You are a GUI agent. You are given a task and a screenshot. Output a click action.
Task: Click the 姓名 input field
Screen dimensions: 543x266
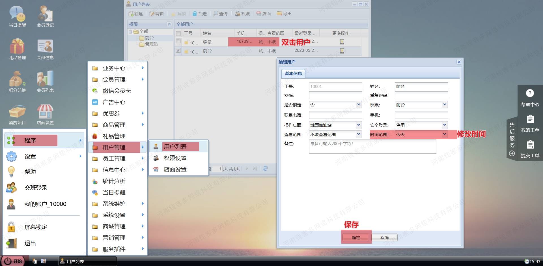pyautogui.click(x=421, y=86)
